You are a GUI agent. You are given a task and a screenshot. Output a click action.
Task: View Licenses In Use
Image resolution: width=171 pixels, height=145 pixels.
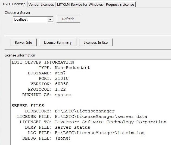click(x=95, y=42)
